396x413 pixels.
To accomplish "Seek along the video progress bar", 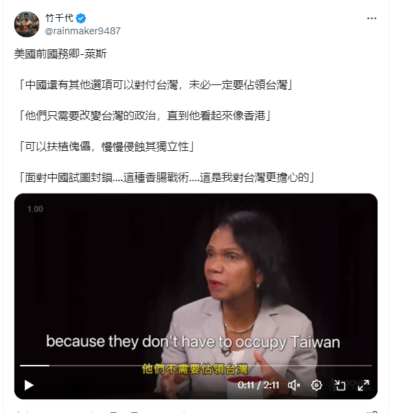I will [196, 366].
